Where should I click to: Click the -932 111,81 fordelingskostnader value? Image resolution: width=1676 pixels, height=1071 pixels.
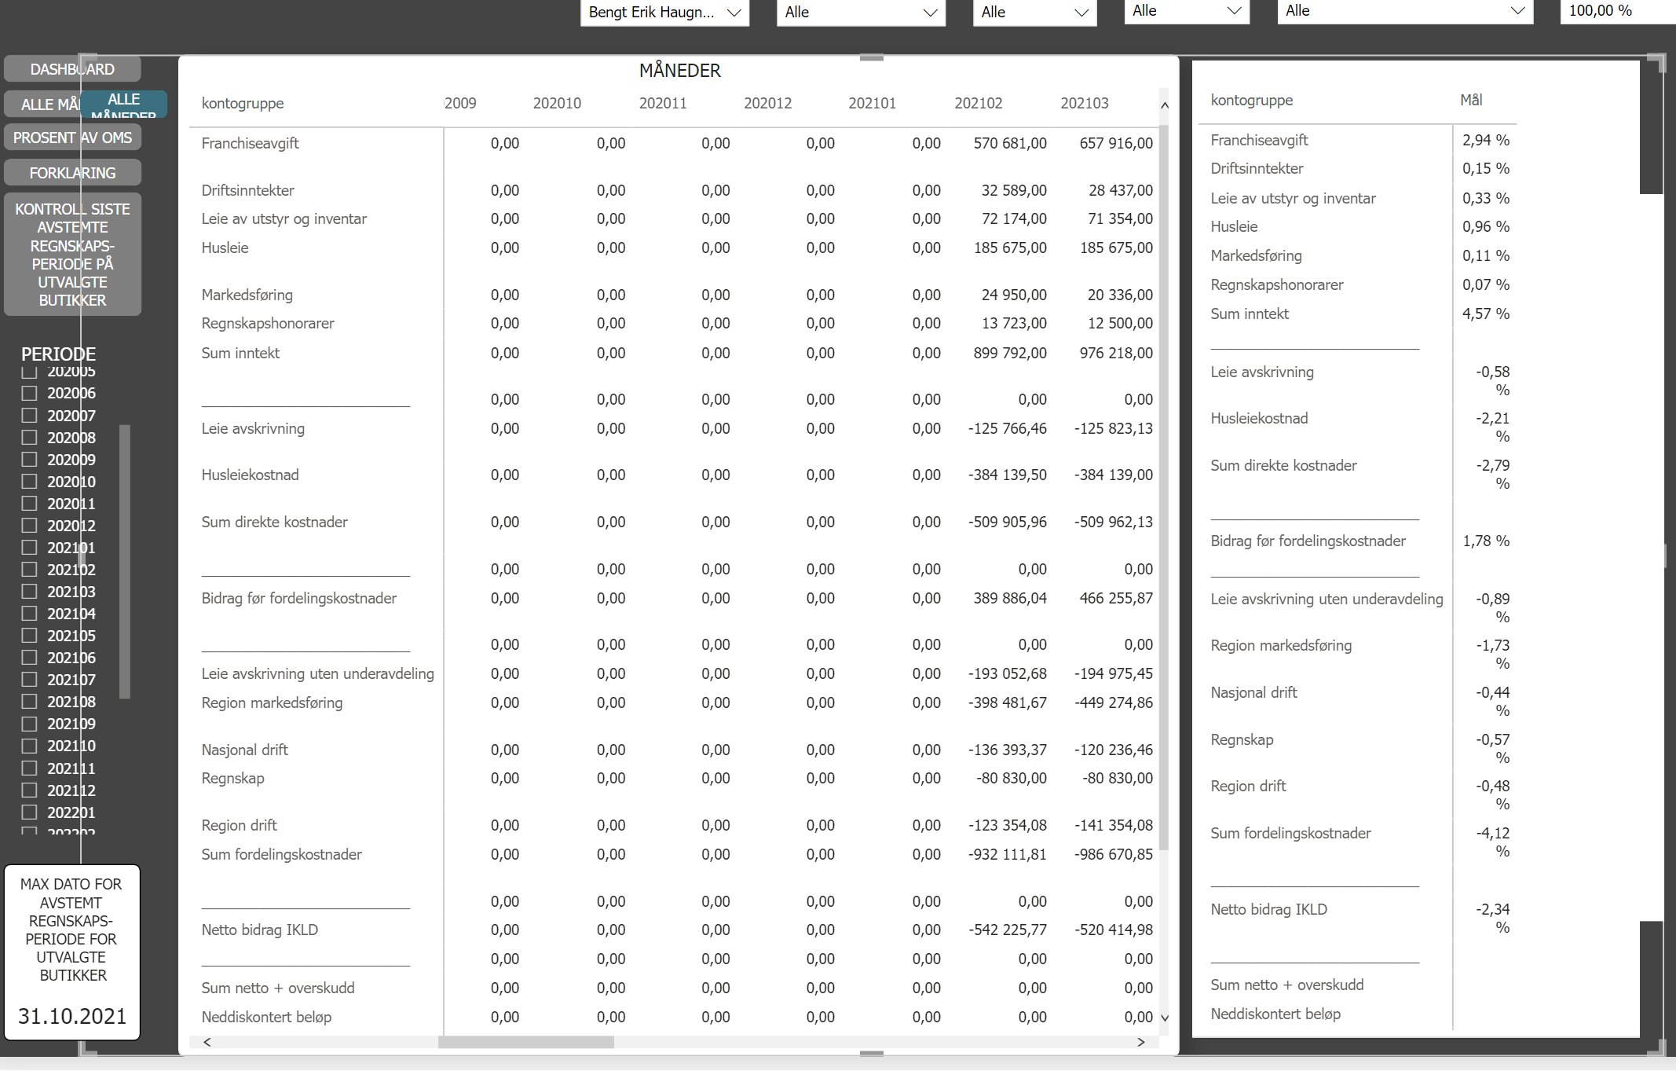tap(1008, 854)
